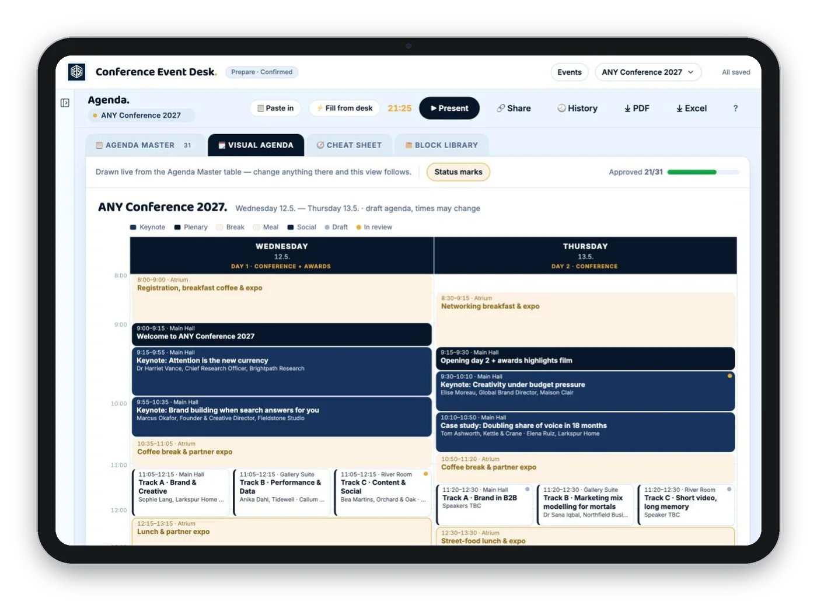
Task: Open the ANY Conference 2027 dropdown
Action: coord(648,72)
